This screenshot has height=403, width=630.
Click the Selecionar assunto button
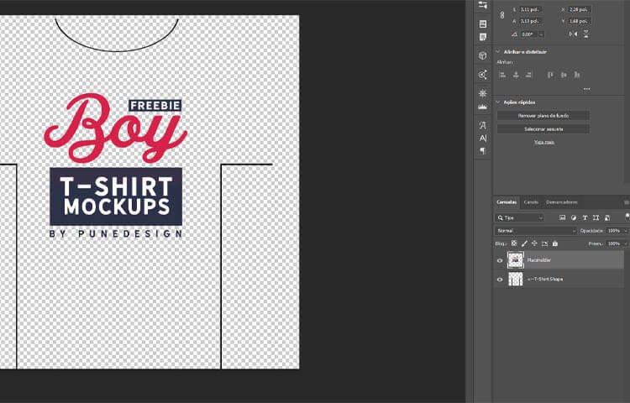point(543,128)
